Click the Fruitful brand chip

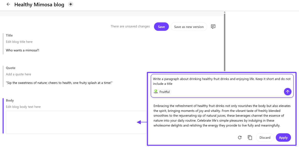point(162,92)
